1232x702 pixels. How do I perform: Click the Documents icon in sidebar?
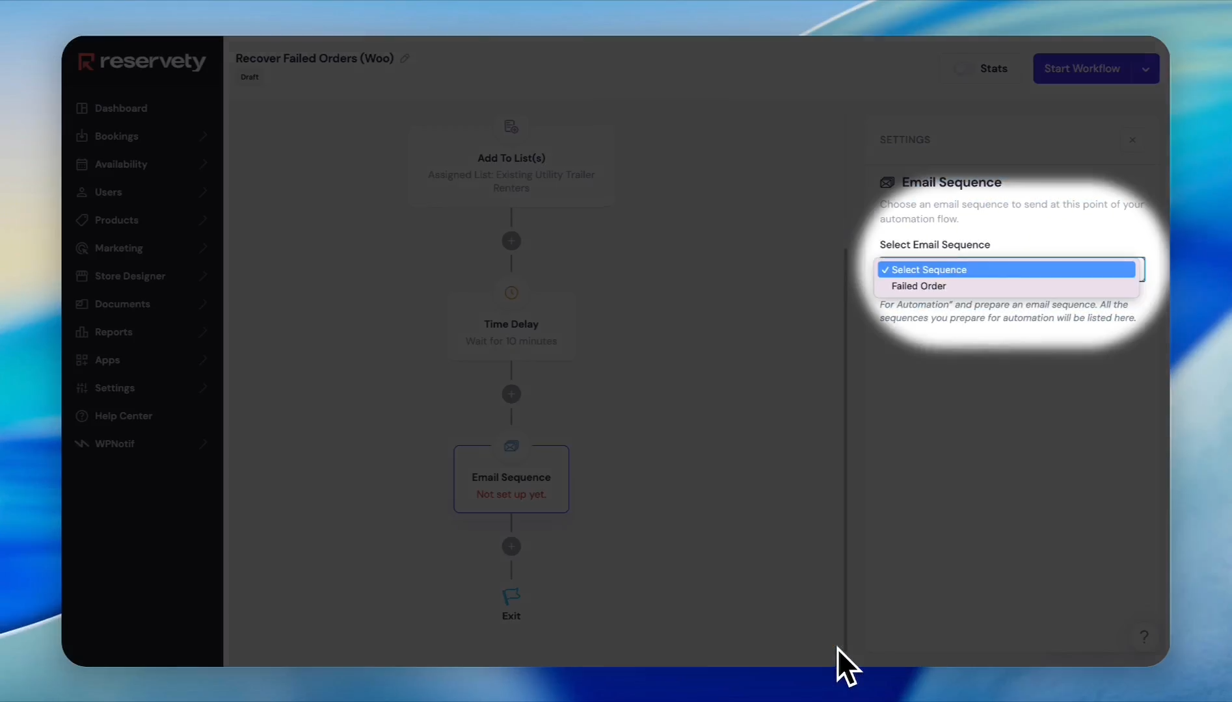[82, 304]
